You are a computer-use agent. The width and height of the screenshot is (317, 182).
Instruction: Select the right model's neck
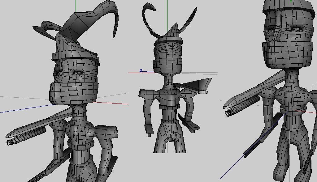point(292,77)
